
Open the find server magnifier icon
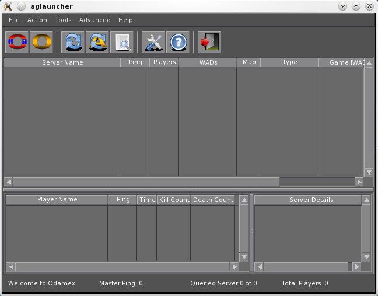(x=123, y=42)
